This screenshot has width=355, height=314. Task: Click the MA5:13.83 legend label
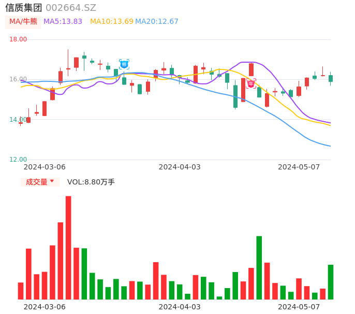pyautogui.click(x=63, y=22)
